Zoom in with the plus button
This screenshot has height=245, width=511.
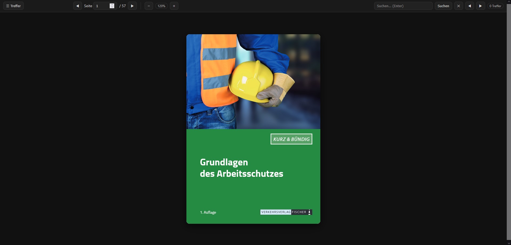[174, 6]
